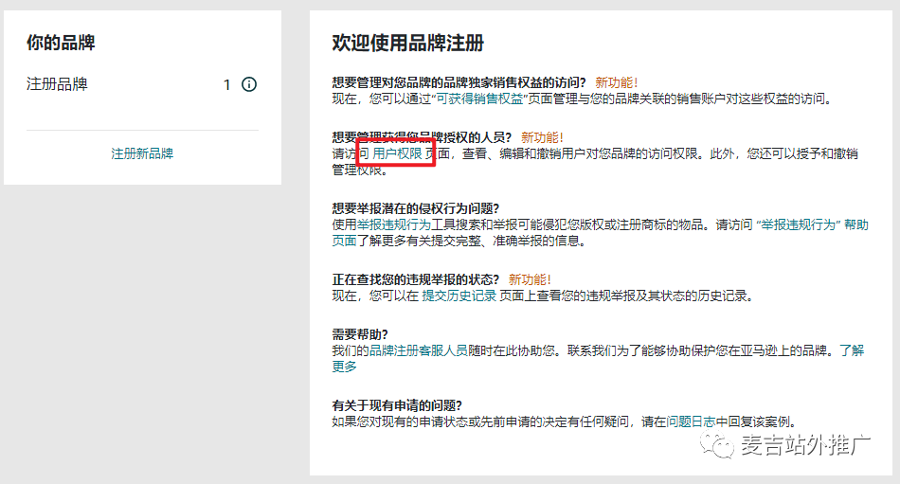Click 新功能! tag beside 品牌独家销售权益 heading
The image size is (900, 484).
[616, 82]
